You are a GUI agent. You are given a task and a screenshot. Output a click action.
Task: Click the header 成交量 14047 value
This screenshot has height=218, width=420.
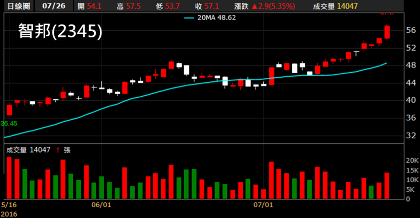point(335,6)
